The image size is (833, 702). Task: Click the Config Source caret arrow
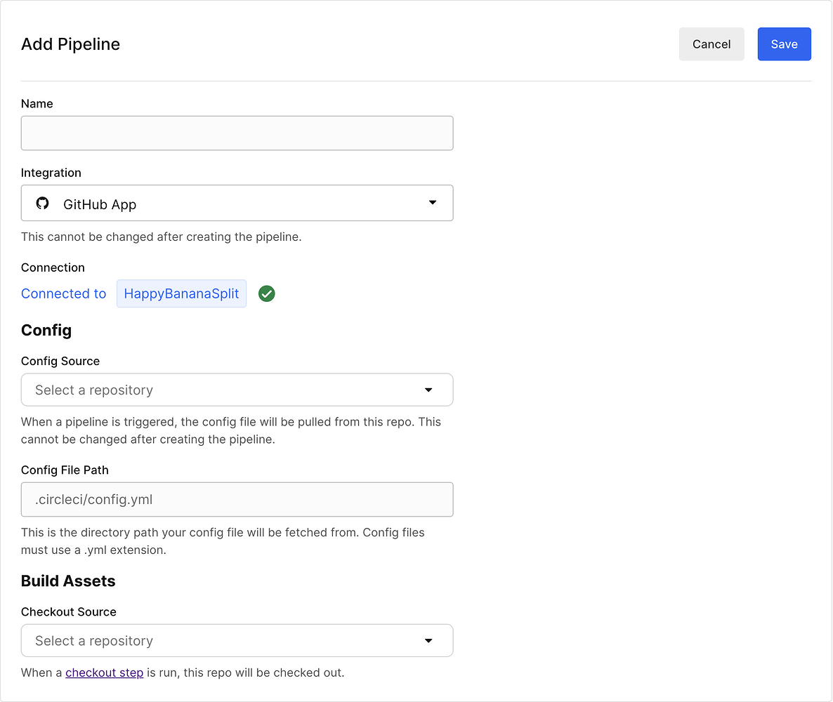[x=428, y=390]
